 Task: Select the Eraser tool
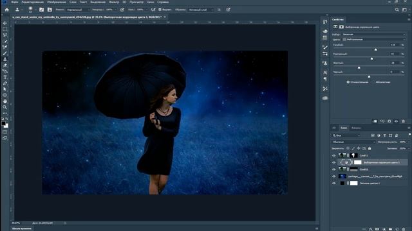(5, 65)
